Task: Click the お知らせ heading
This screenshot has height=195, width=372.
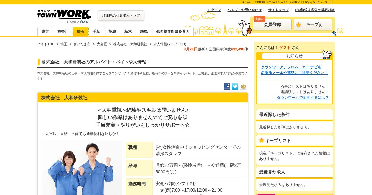Action: 294,56
